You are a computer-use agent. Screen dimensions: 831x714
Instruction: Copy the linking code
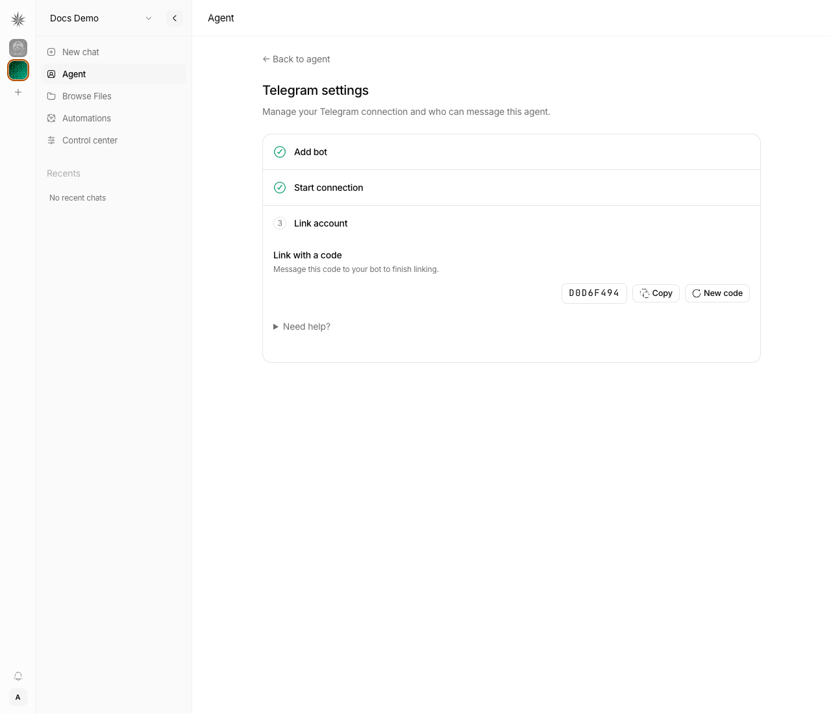[x=656, y=293]
